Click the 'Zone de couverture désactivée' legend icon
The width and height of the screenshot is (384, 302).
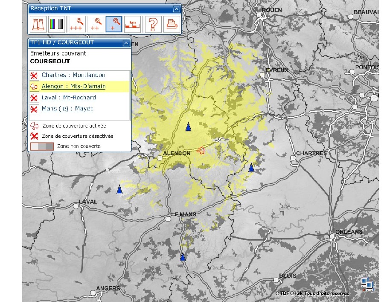coord(34,136)
